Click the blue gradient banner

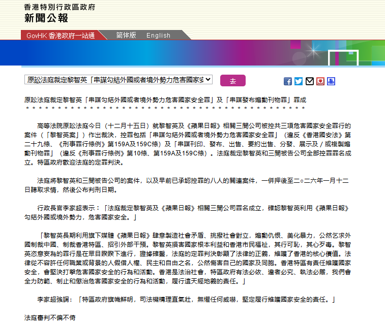(203, 52)
